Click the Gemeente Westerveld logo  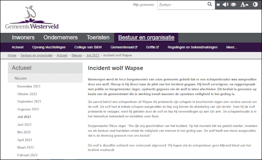pyautogui.click(x=32, y=17)
